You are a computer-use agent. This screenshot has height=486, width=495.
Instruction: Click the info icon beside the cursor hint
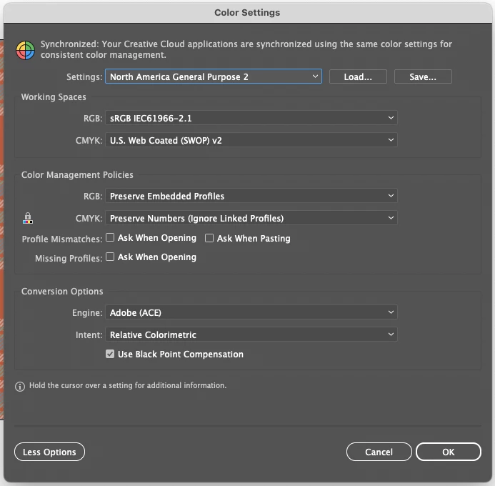20,386
